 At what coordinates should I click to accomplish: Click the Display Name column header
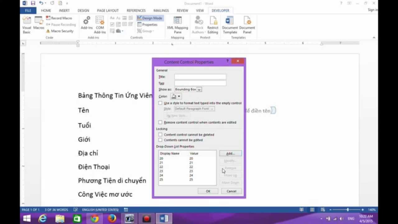169,153
